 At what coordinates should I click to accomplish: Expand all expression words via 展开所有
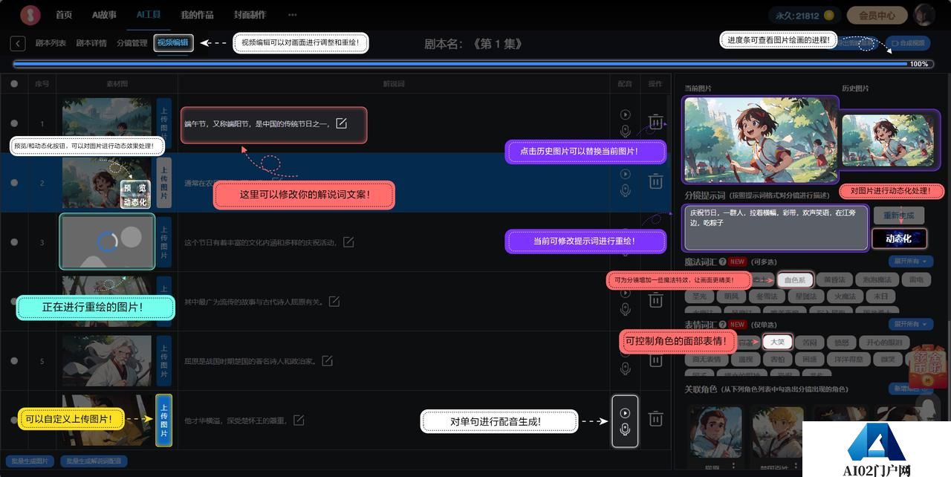(910, 325)
